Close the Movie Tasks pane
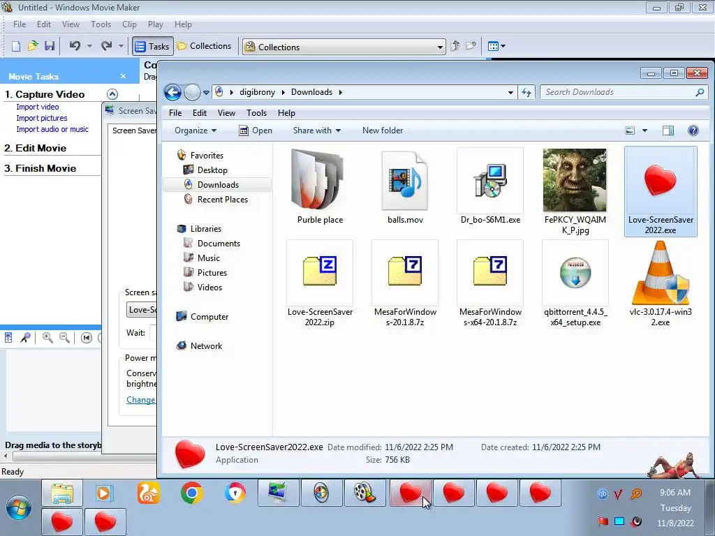The image size is (715, 536). pos(123,76)
